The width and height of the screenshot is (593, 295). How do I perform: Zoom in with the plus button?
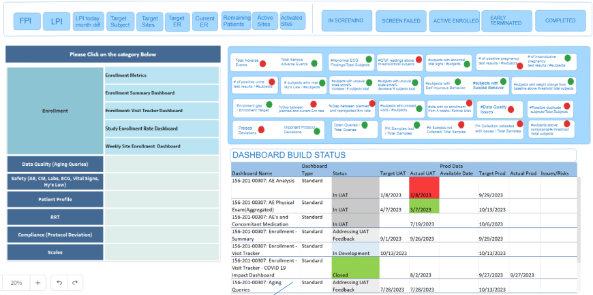click(x=37, y=283)
